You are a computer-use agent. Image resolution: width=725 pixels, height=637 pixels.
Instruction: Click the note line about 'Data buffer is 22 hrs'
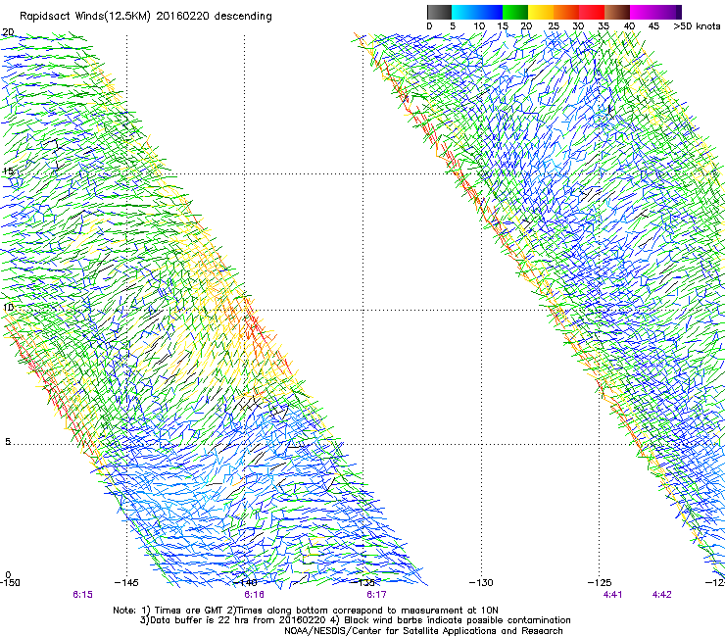355,620
